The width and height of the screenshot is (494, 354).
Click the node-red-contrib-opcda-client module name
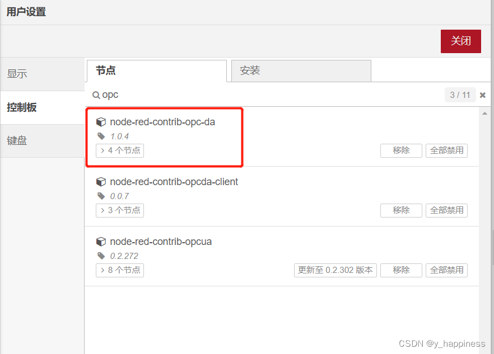coord(174,182)
